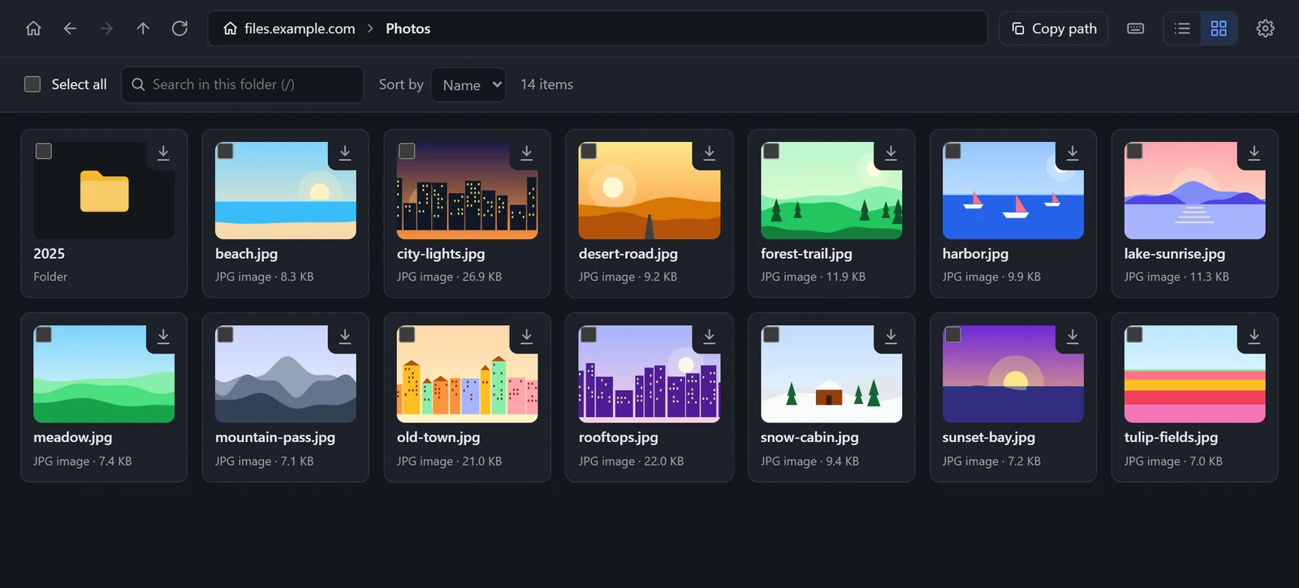Open the 2025 folder thumbnail
The image size is (1299, 588).
pyautogui.click(x=104, y=191)
